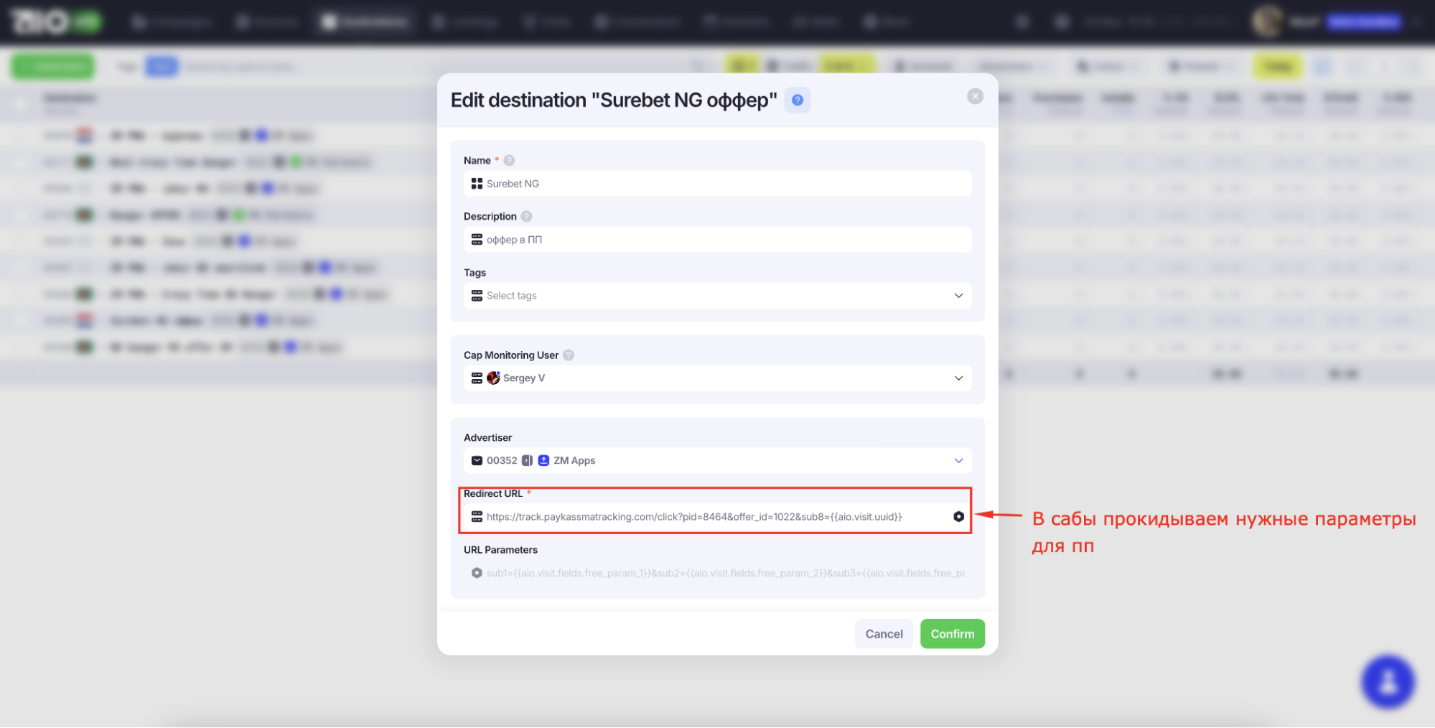This screenshot has height=728, width=1435.
Task: Click the help icon next to Name label
Action: [x=509, y=161]
